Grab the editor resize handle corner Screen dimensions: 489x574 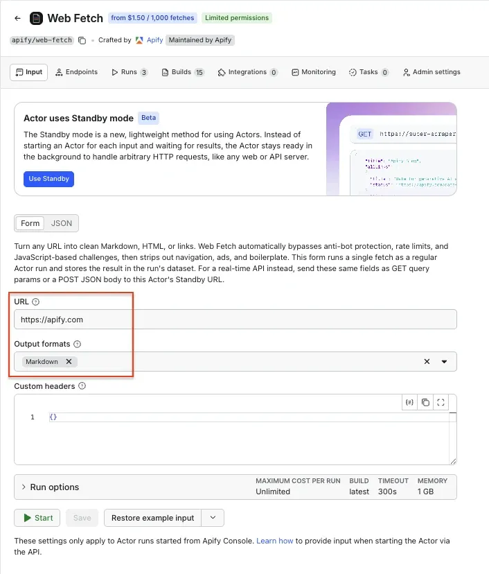[x=453, y=461]
